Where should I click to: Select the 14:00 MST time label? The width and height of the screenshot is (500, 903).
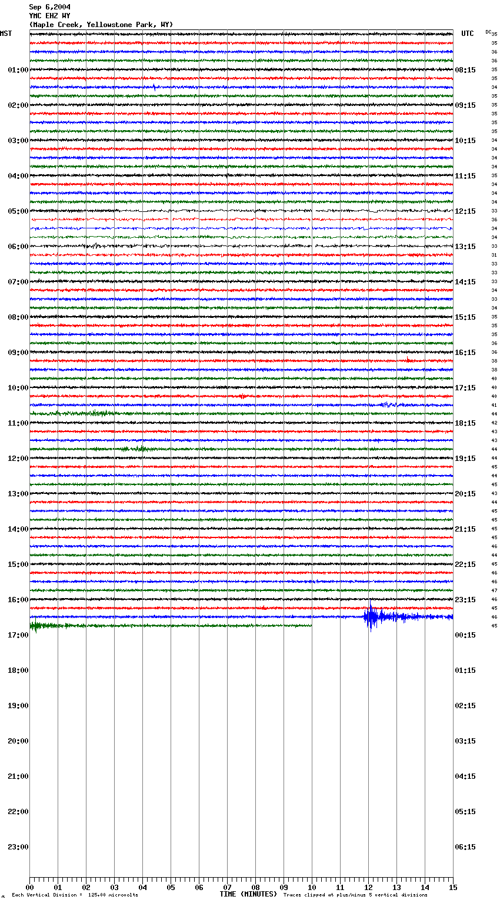point(18,529)
